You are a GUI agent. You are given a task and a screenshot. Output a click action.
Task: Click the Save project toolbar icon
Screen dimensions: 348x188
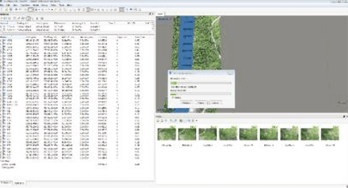11,10
